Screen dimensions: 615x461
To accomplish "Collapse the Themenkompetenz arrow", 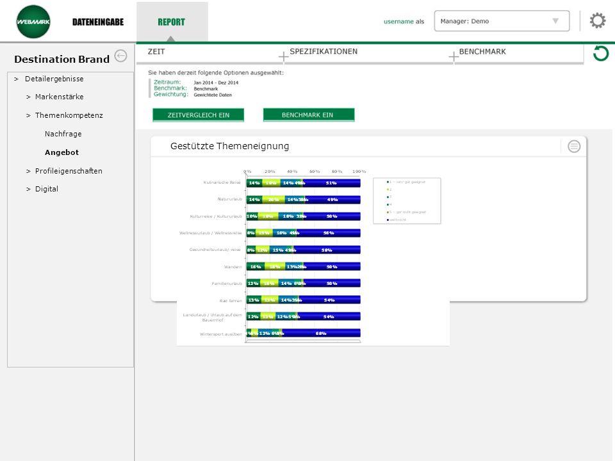I will click(x=28, y=115).
